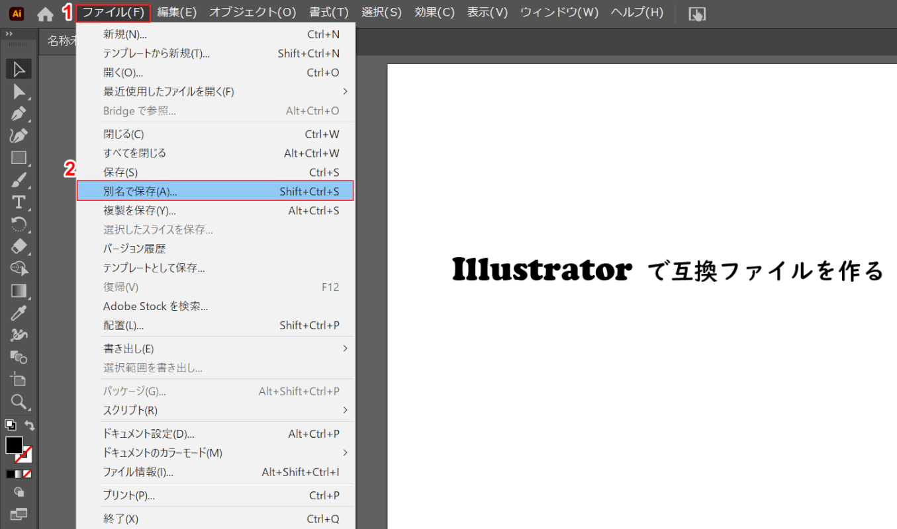This screenshot has height=529, width=897.
Task: Select the Rotate tool
Action: (x=19, y=224)
